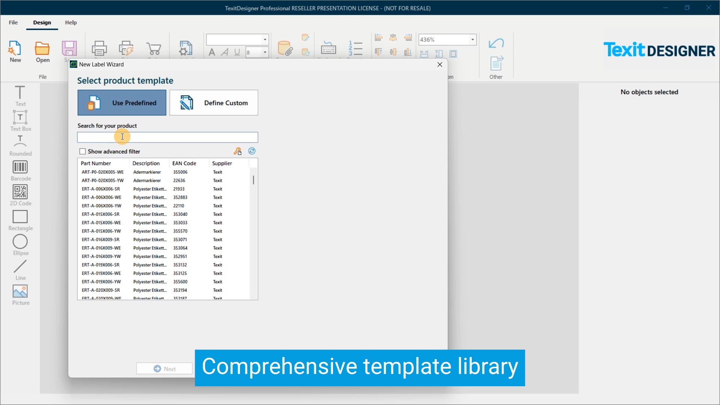Screen dimensions: 720x405
Task: Select the Ellipse shape tool
Action: 20,241
